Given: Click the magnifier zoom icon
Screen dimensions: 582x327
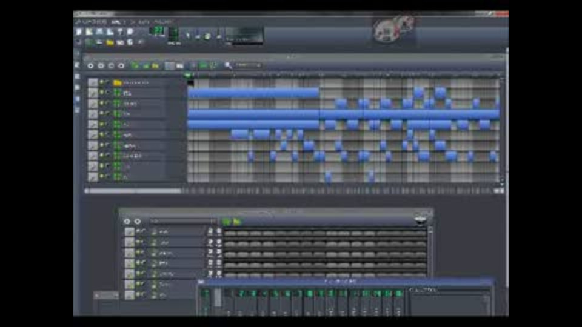Looking at the screenshot, I should (229, 66).
